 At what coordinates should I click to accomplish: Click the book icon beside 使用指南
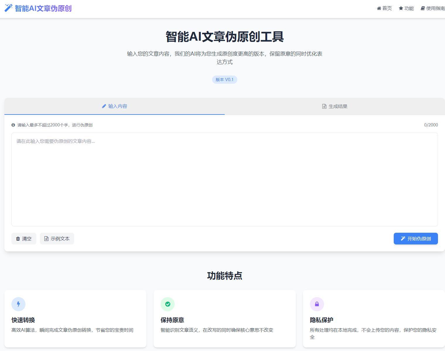coord(422,8)
